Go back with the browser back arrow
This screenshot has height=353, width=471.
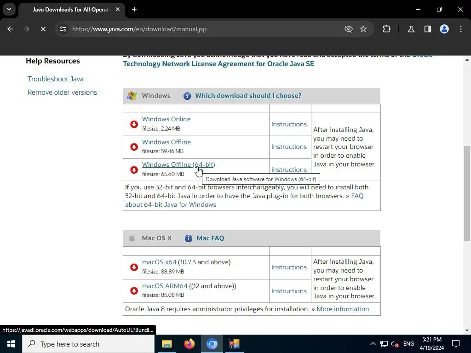(10, 29)
